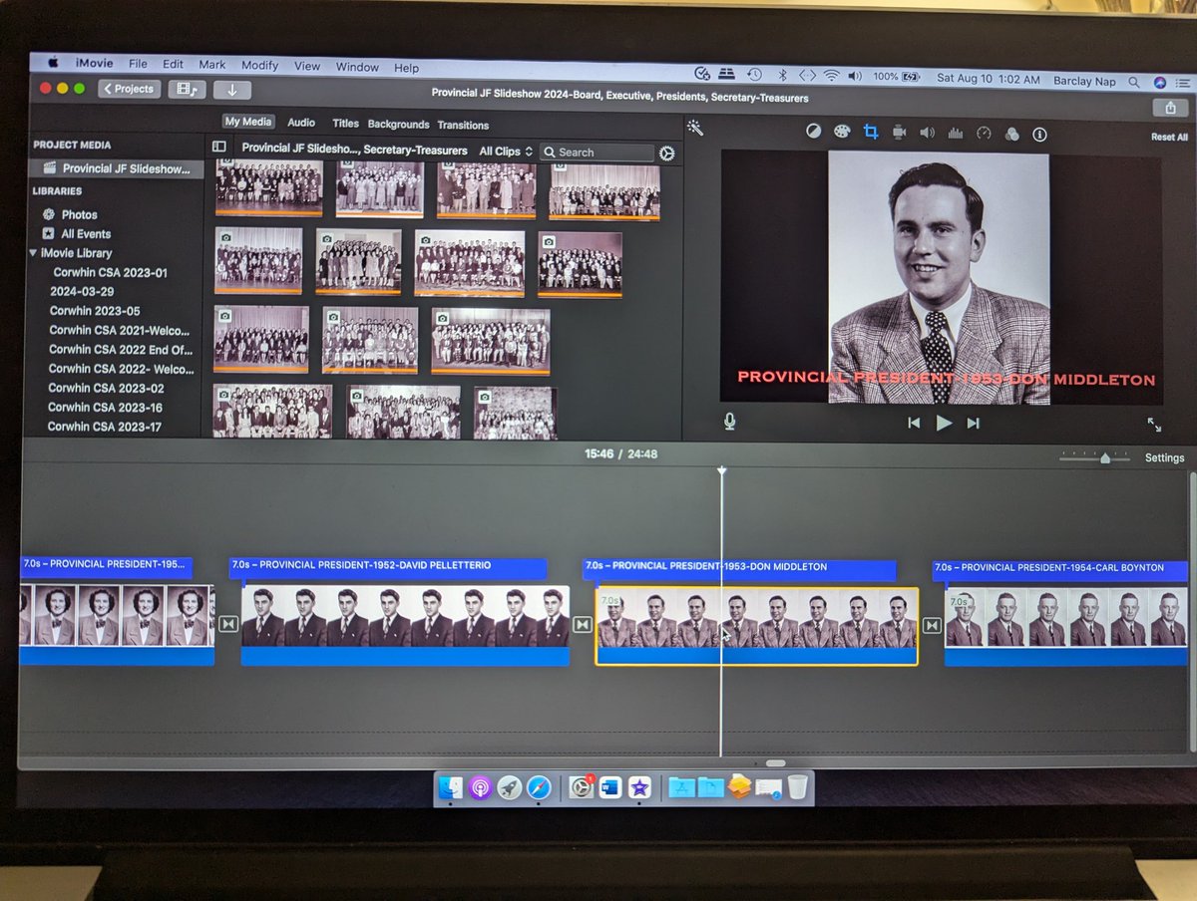Open clip filter and audio effects icon

1011,134
